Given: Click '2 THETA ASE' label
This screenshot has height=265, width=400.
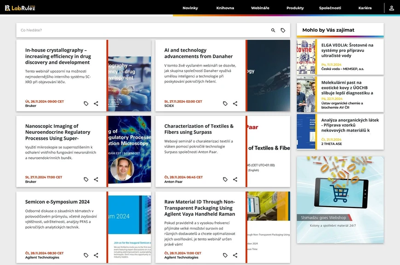Looking at the screenshot, I should [331, 144].
